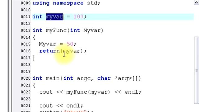Image resolution: width=199 pixels, height=112 pixels.
Task: Click 'endl;' on line 0024
Action: (75, 106)
